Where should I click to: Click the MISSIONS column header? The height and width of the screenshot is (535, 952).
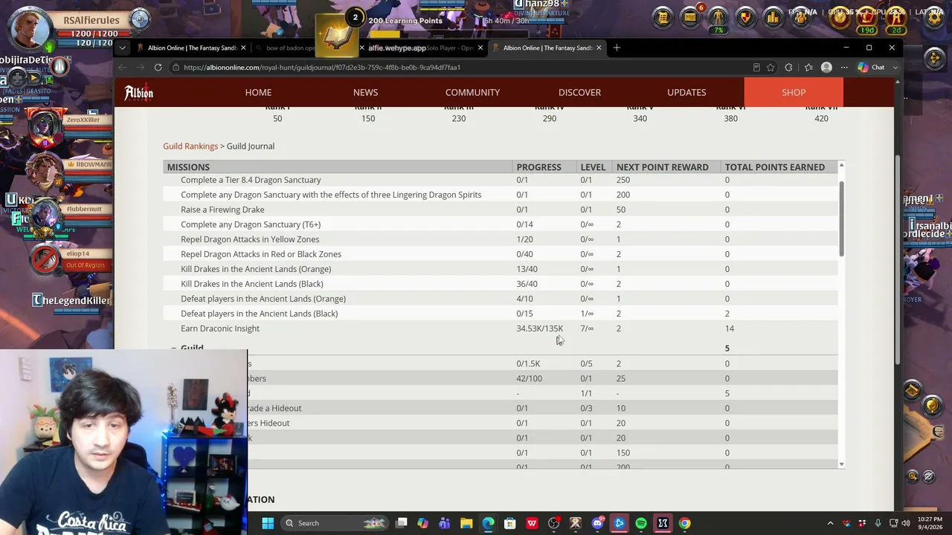pyautogui.click(x=188, y=167)
